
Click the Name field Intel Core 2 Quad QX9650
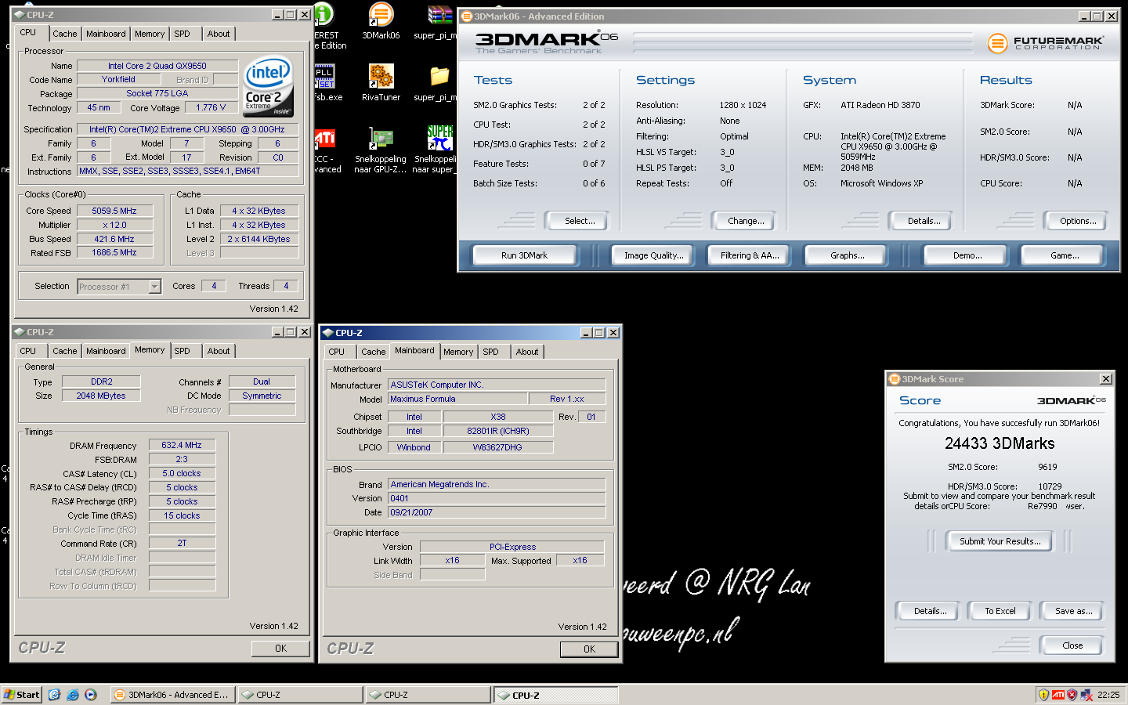tap(157, 66)
